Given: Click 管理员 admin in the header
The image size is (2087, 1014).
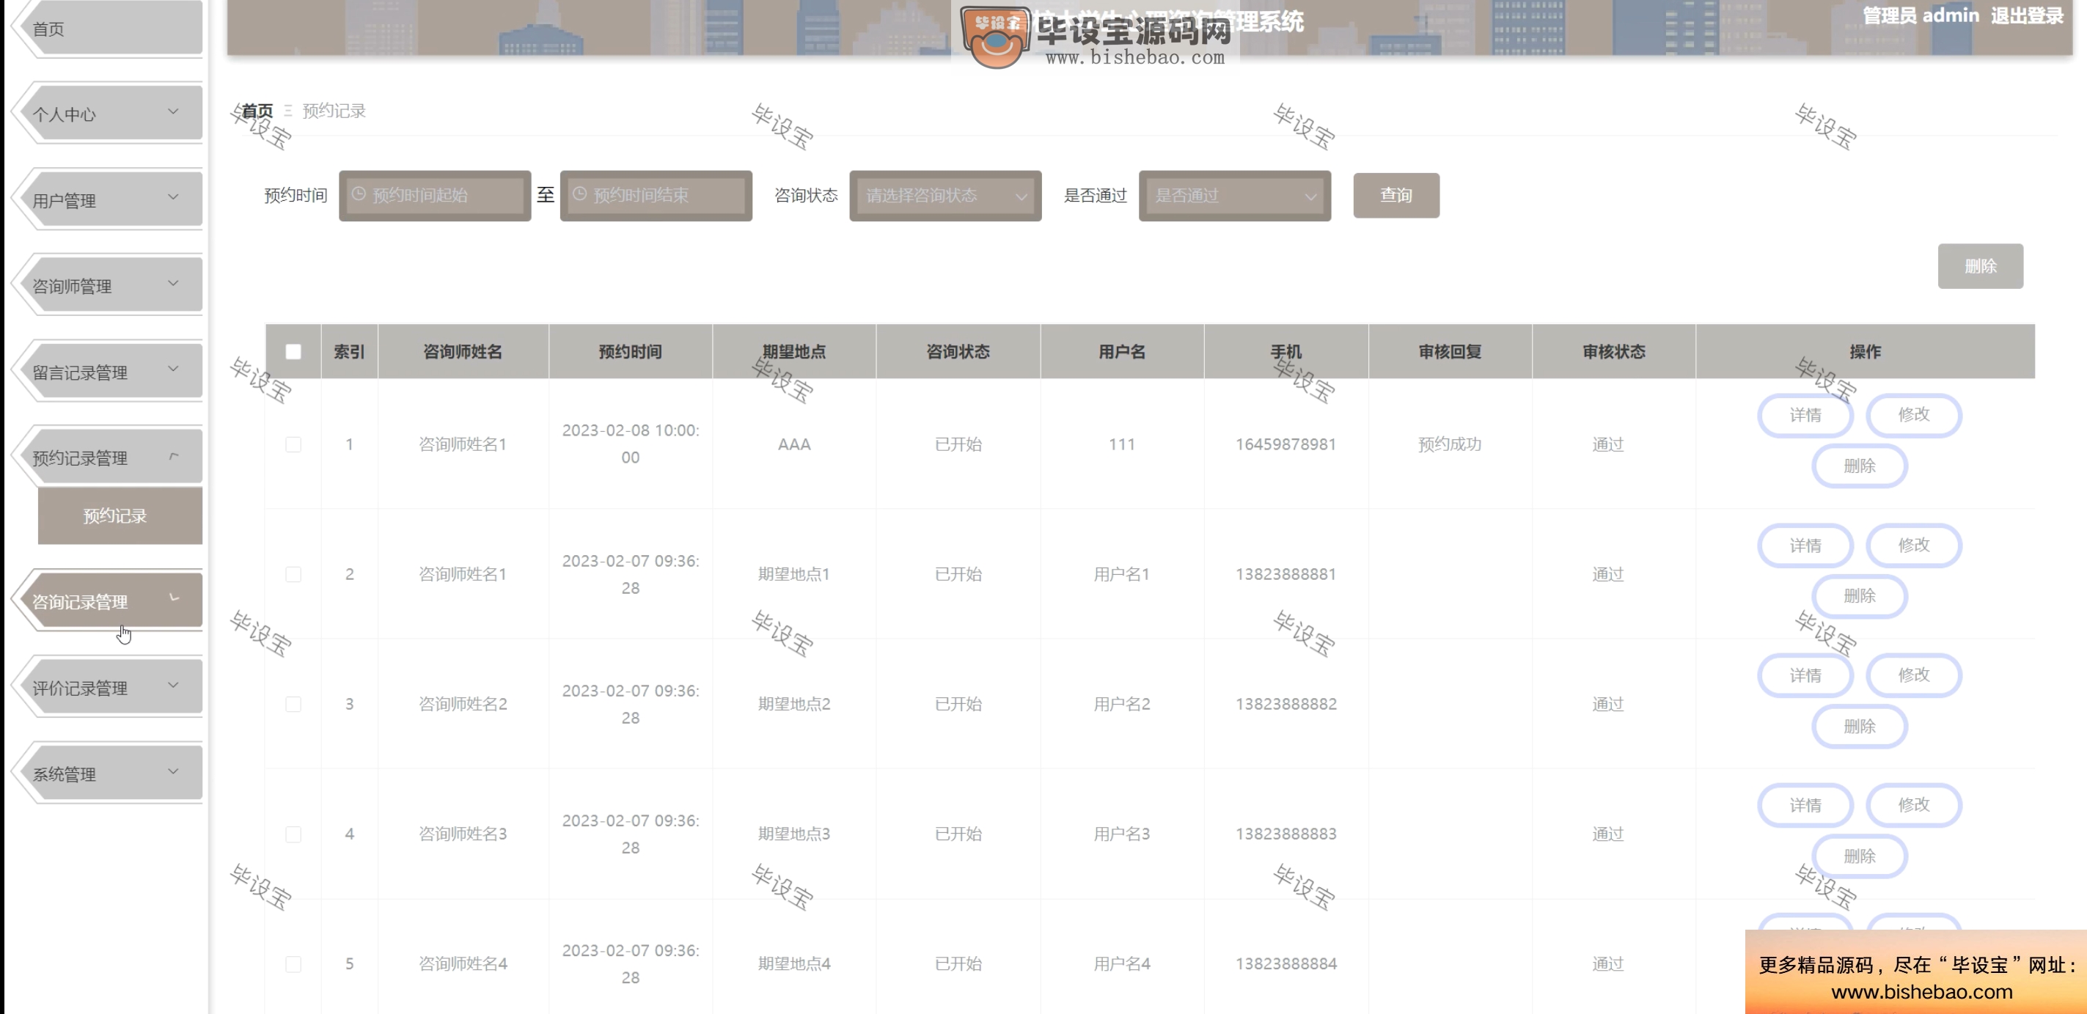Looking at the screenshot, I should (x=1921, y=15).
